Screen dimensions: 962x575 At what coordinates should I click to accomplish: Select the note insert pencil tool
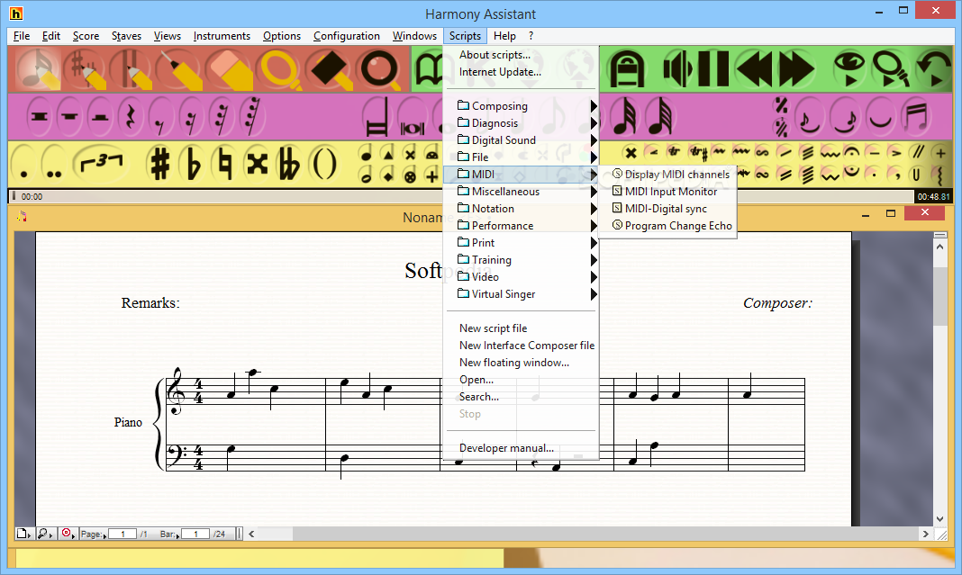(38, 68)
